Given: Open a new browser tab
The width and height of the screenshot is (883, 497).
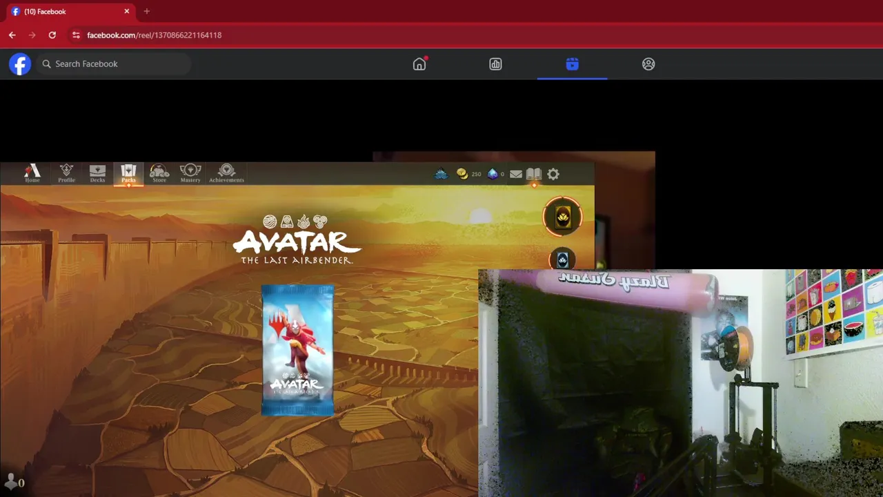Looking at the screenshot, I should (x=146, y=11).
